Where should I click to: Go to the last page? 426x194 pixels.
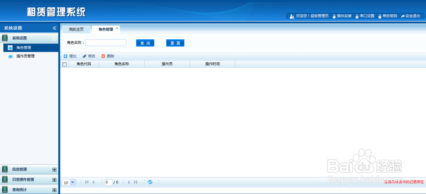pos(135,182)
